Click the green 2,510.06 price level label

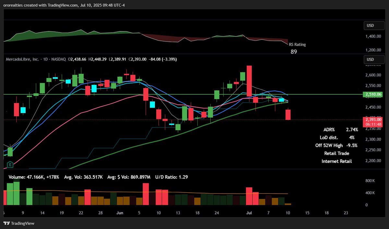click(372, 95)
